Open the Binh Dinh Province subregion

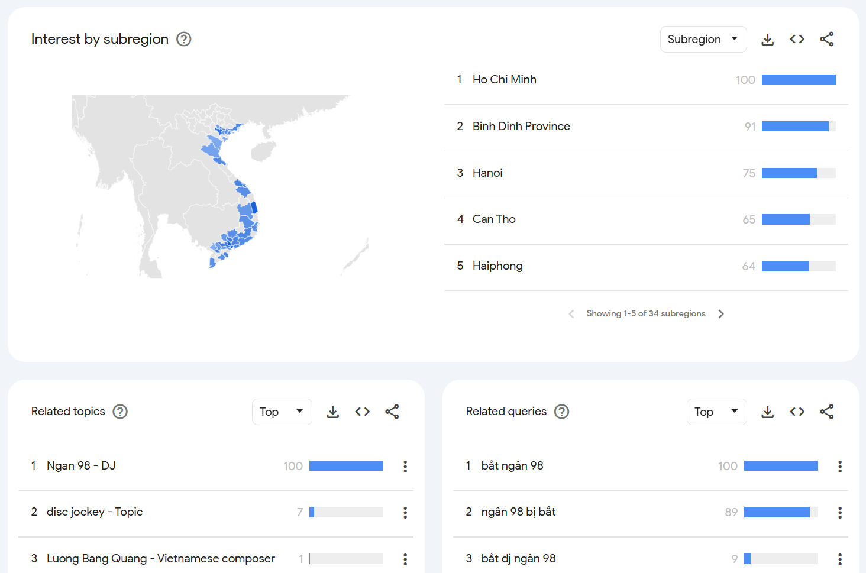coord(521,127)
